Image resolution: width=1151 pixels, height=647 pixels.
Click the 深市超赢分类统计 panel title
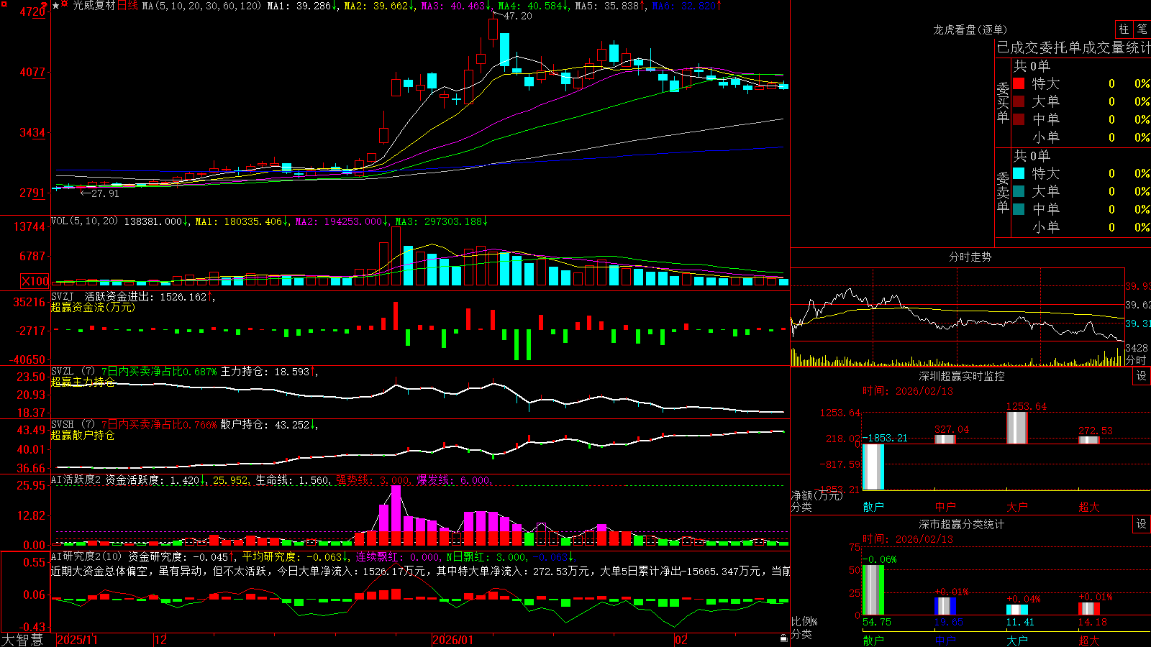(x=962, y=524)
